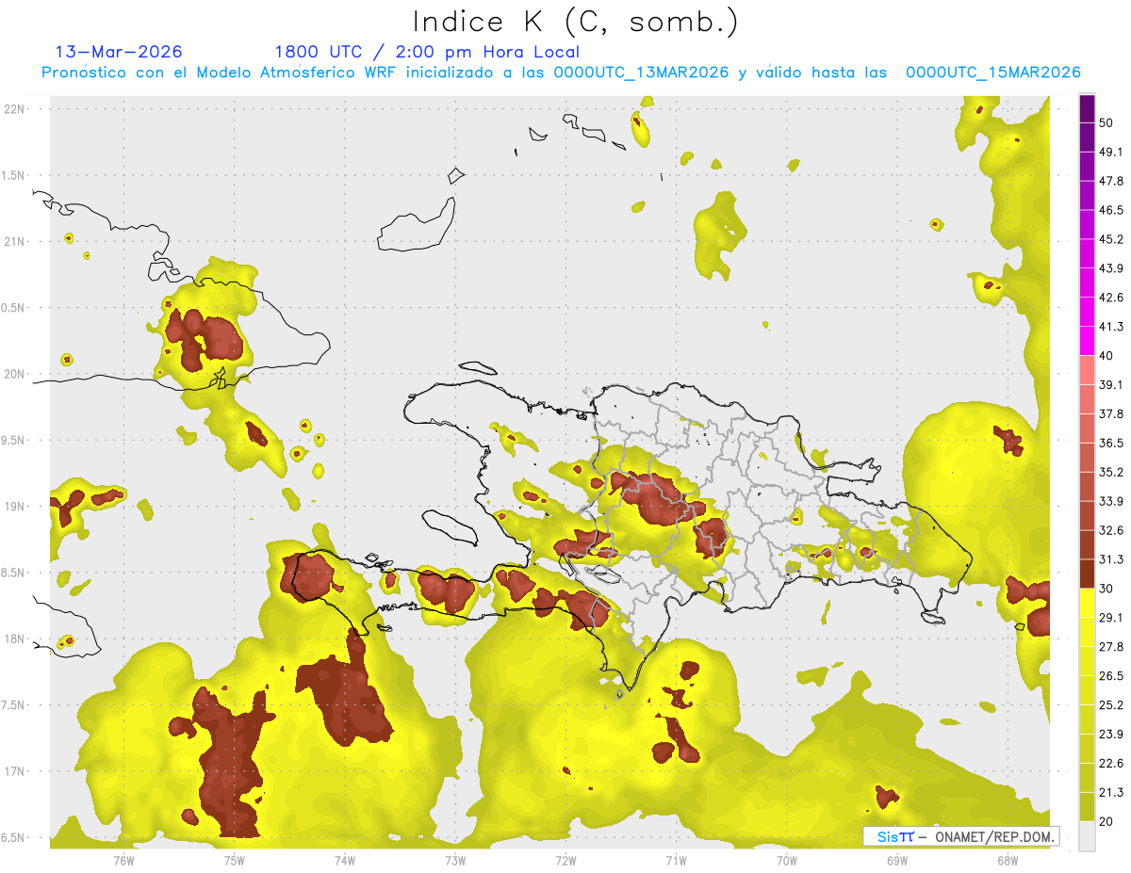
Task: Click the '22N' latitude axis label
Action: 15,108
